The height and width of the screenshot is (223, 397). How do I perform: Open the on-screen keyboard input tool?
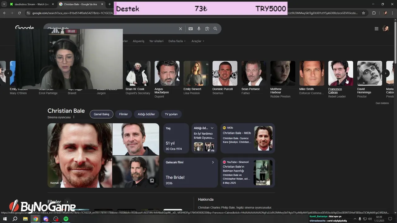point(190,29)
